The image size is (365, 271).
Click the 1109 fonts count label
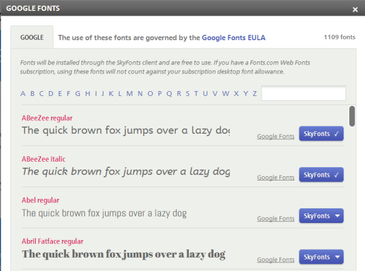[339, 37]
